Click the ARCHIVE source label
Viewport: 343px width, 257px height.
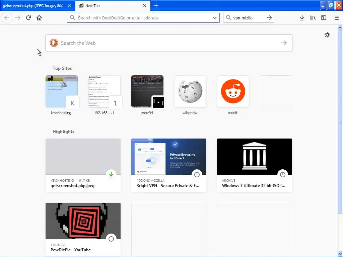pos(228,180)
